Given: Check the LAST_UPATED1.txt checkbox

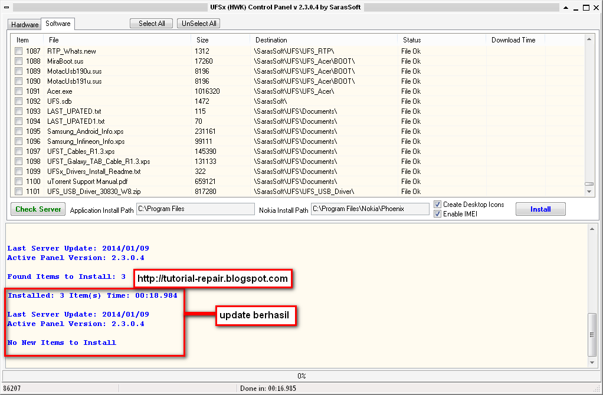Looking at the screenshot, I should [x=18, y=121].
